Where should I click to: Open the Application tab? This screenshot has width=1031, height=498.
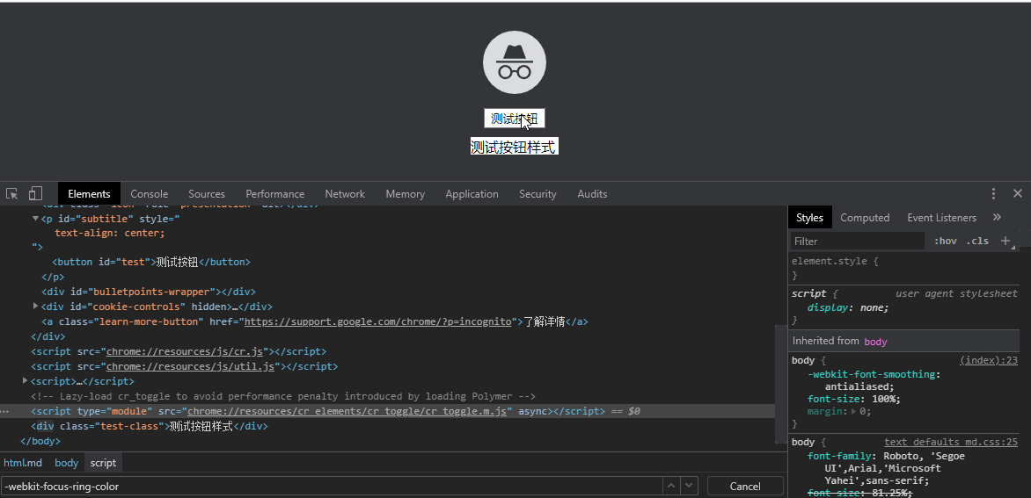tap(472, 193)
